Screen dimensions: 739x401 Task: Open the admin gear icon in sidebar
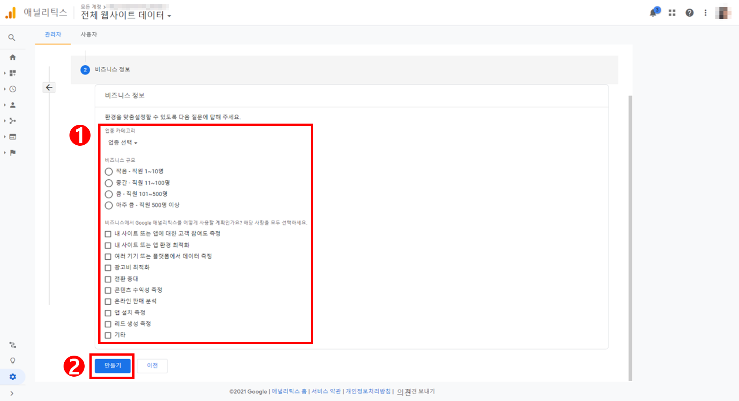point(13,377)
